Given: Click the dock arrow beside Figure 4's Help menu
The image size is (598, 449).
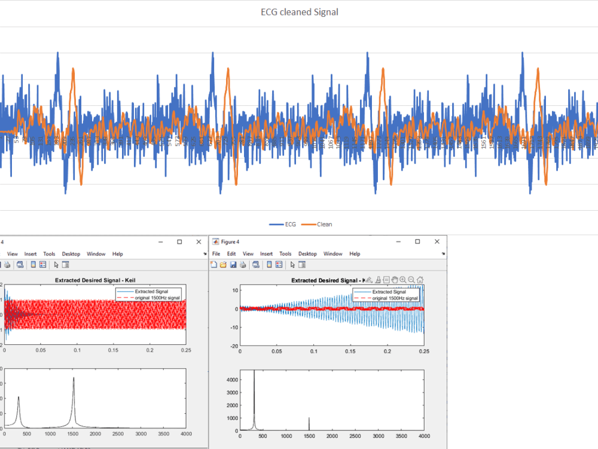Looking at the screenshot, I should pos(443,254).
